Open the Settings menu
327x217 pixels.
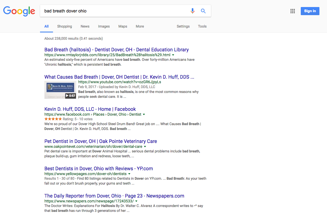pyautogui.click(x=183, y=26)
